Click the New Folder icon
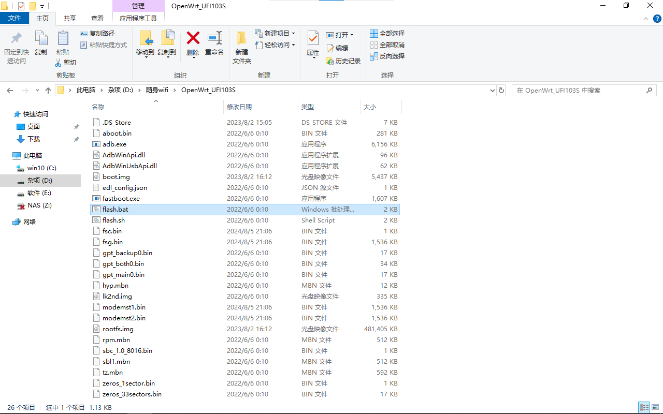The width and height of the screenshot is (663, 414). (x=241, y=39)
